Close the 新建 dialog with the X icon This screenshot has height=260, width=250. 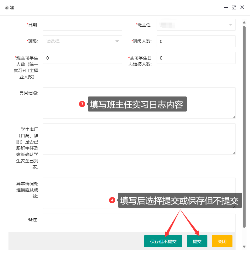click(x=242, y=7)
